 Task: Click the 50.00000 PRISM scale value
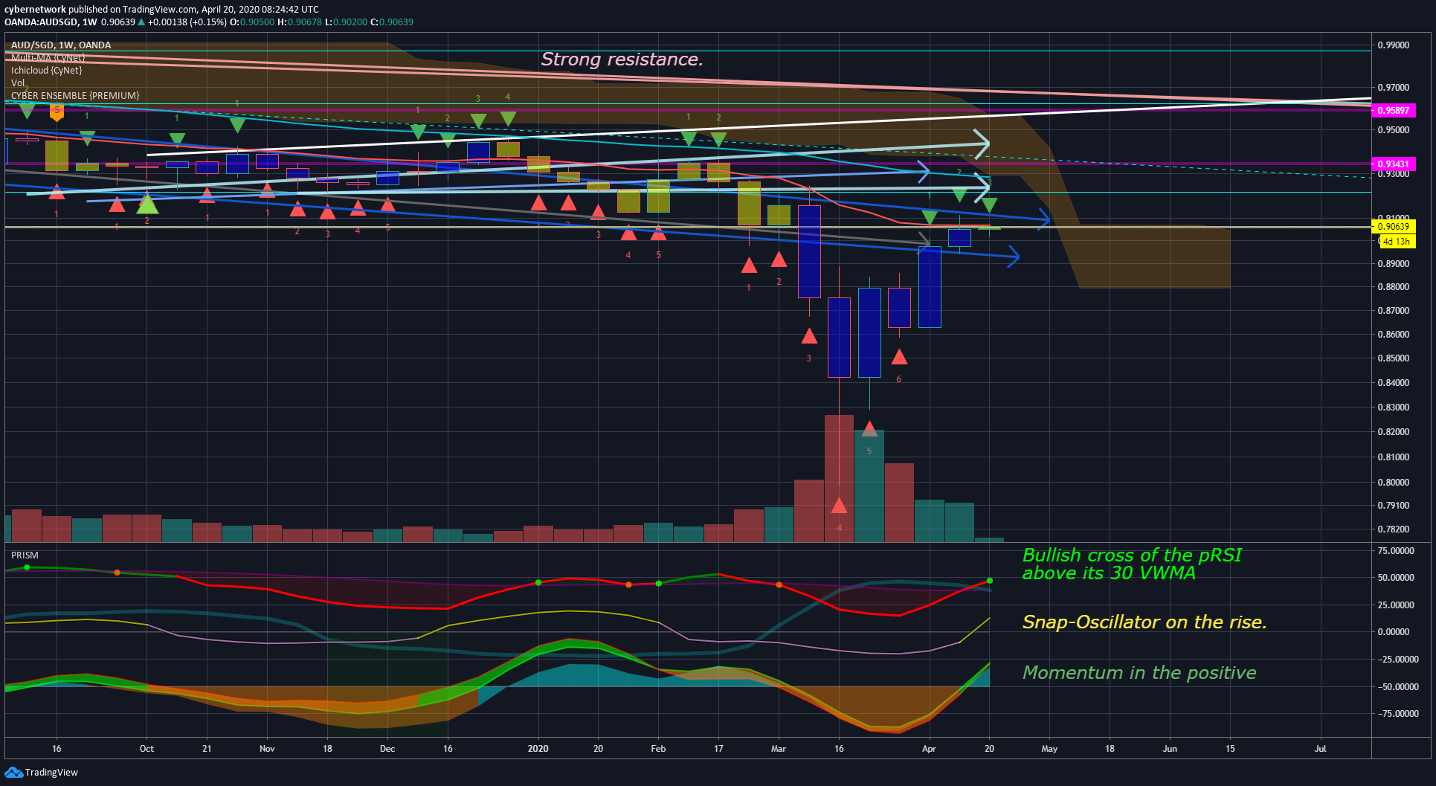tap(1396, 578)
